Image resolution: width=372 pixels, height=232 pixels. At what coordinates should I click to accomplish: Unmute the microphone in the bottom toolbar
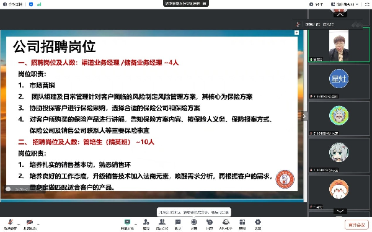10,224
